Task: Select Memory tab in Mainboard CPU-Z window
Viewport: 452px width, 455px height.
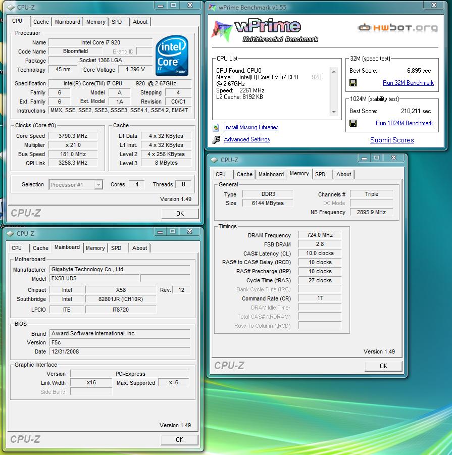Action: pos(95,248)
